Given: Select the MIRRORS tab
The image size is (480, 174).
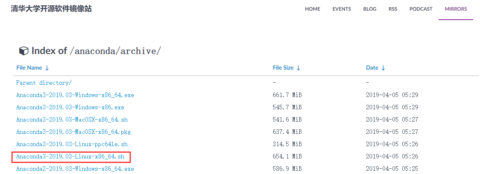Looking at the screenshot, I should tap(456, 9).
